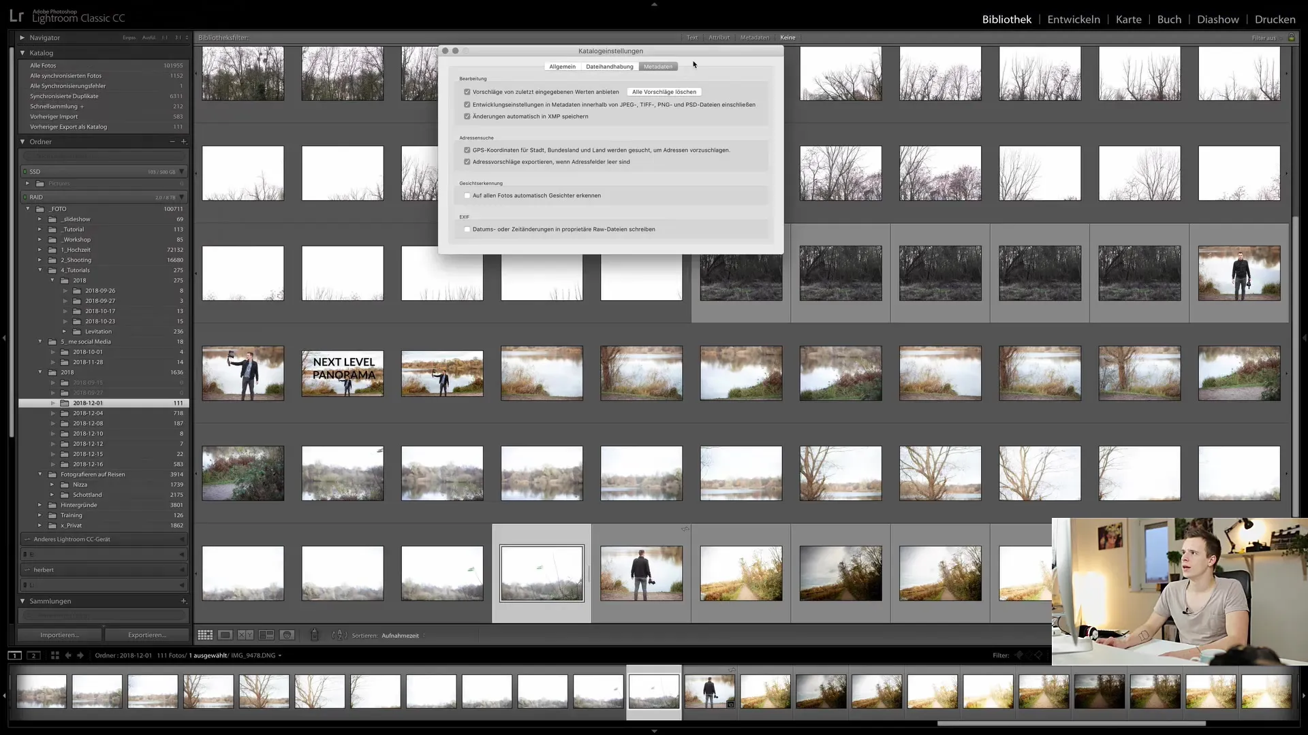Collapse the left panel group arrow

point(4,338)
